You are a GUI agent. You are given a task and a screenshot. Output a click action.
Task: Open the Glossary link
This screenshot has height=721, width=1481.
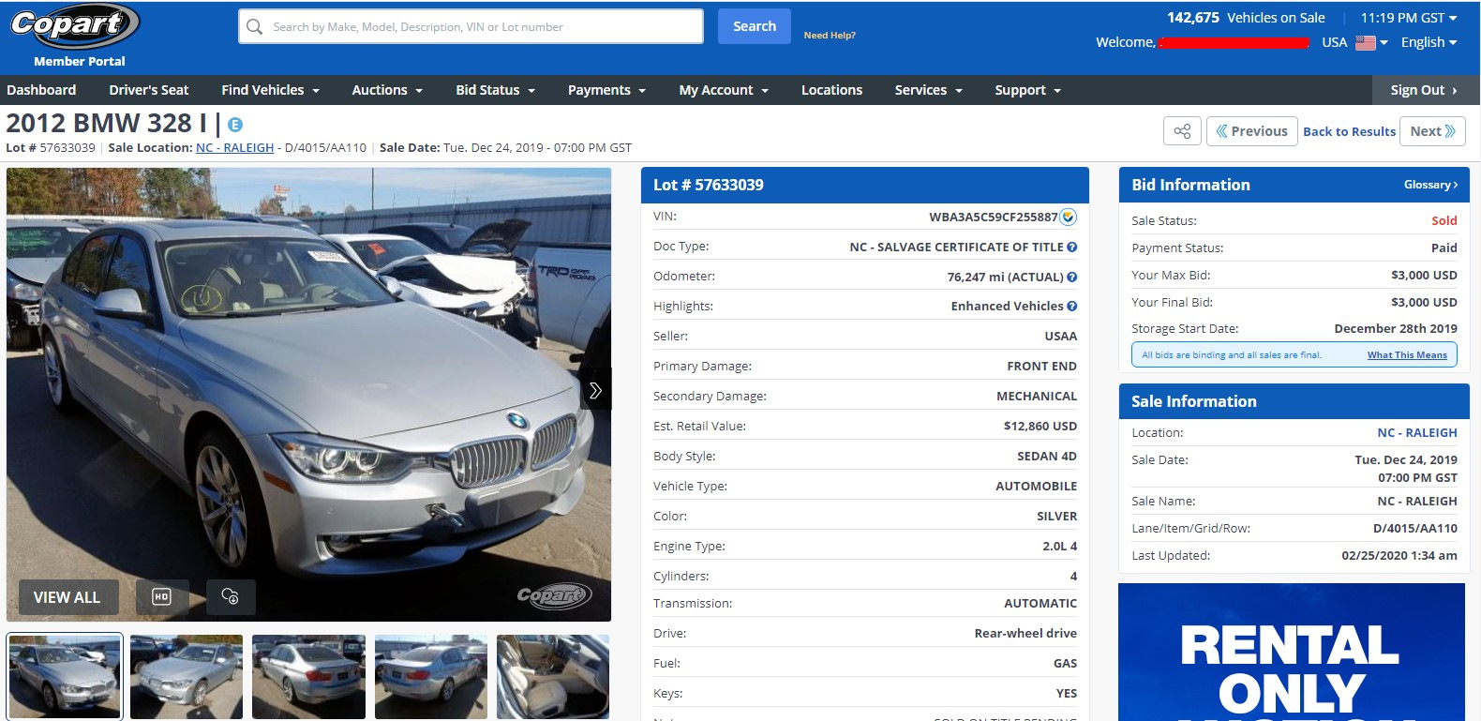click(1430, 185)
